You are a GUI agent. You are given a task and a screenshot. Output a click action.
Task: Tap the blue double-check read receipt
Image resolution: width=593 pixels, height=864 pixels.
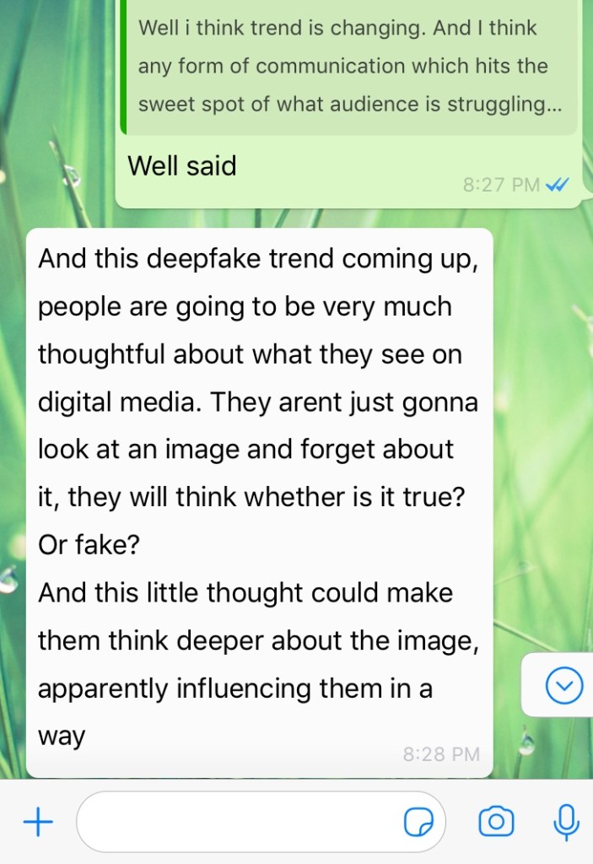coord(557,185)
